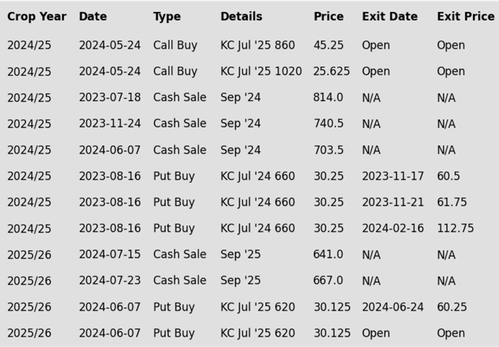Select the 703.5 price value
Image resolution: width=499 pixels, height=347 pixels.
tap(328, 150)
